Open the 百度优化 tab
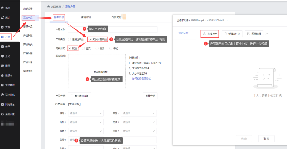This screenshot has width=287, height=149. tap(116, 17)
